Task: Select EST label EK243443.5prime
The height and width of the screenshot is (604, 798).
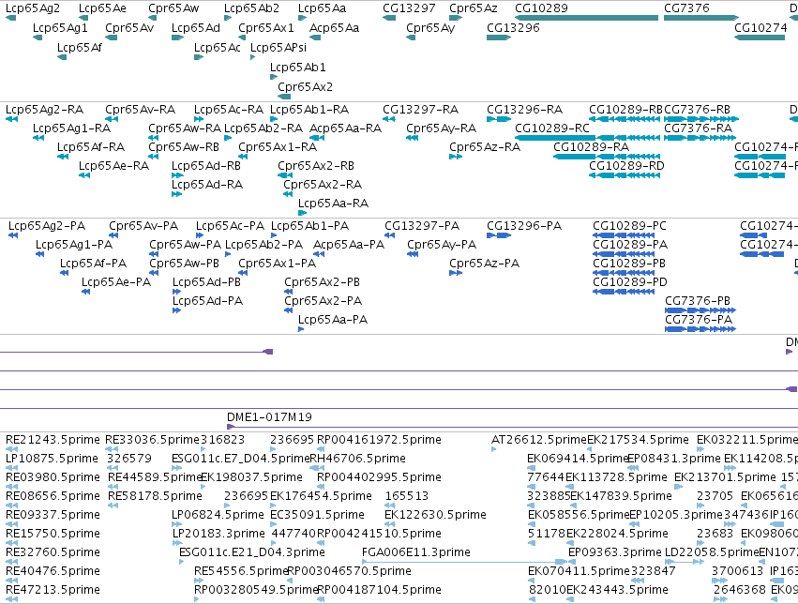Action: 617,590
